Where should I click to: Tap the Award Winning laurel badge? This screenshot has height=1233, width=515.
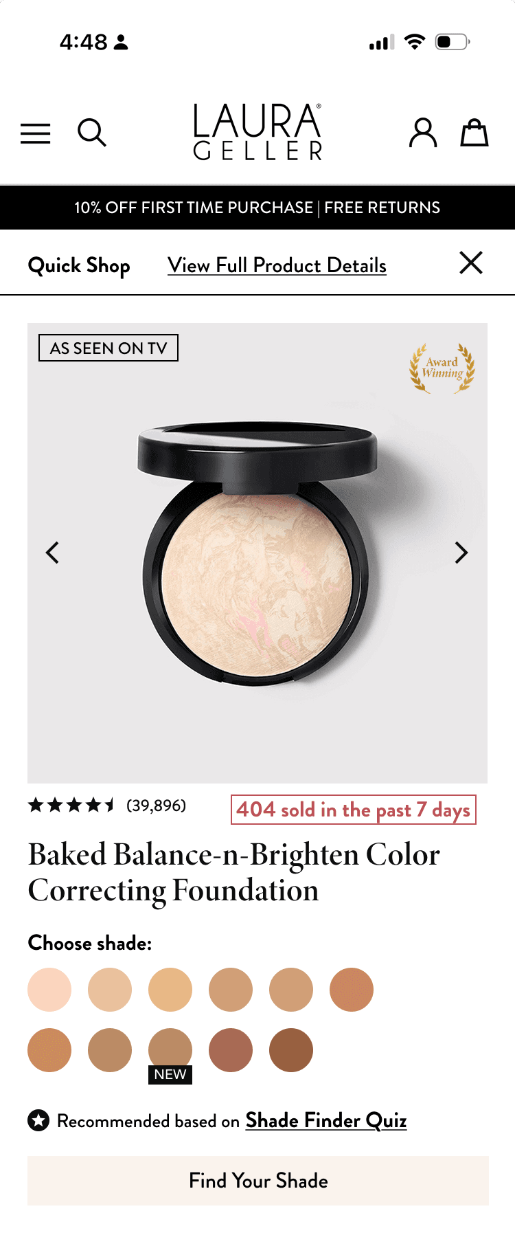click(x=442, y=368)
